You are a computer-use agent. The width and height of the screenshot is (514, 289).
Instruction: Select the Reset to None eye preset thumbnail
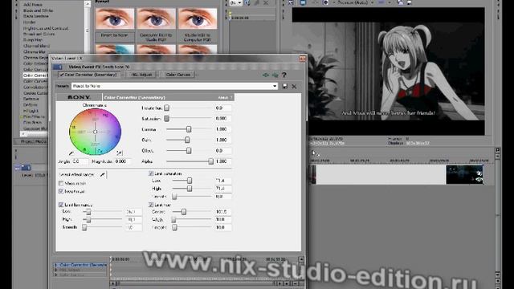[114, 18]
